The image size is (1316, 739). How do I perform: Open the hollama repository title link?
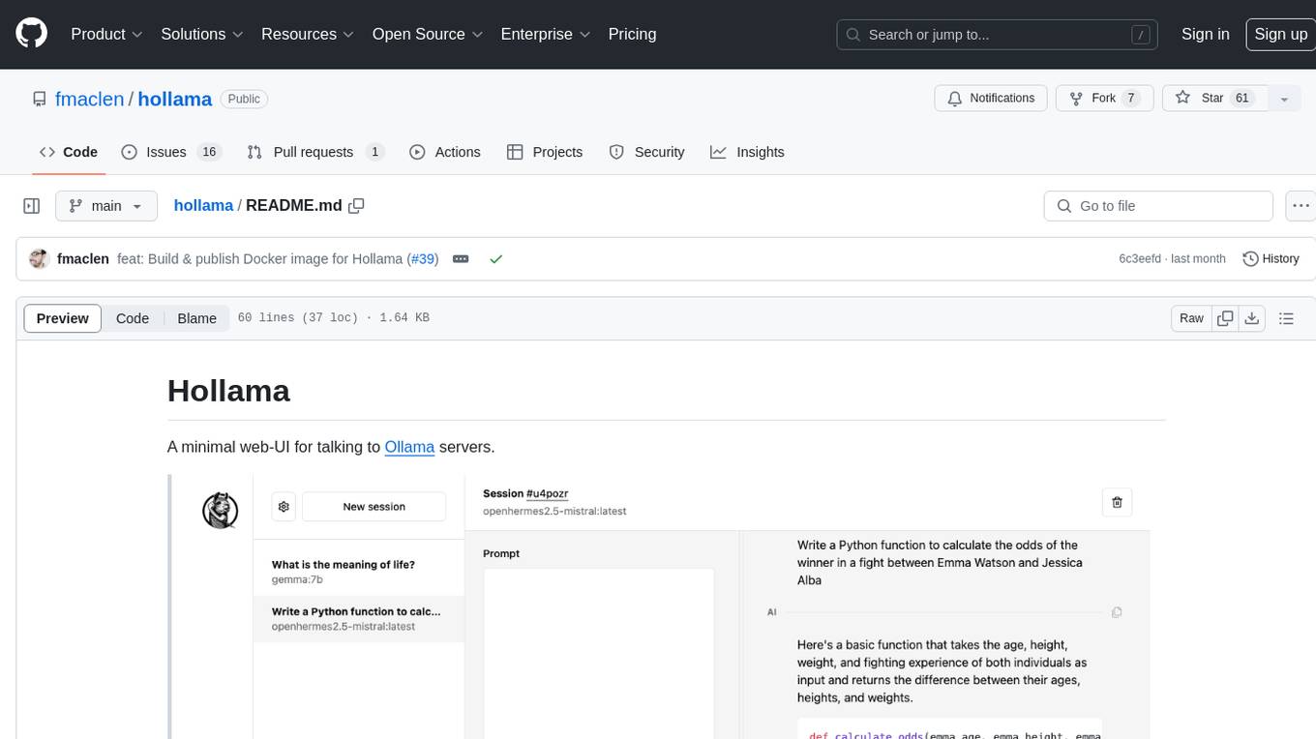click(175, 99)
